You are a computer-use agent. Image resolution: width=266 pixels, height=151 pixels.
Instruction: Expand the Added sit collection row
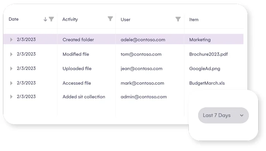coord(11,97)
